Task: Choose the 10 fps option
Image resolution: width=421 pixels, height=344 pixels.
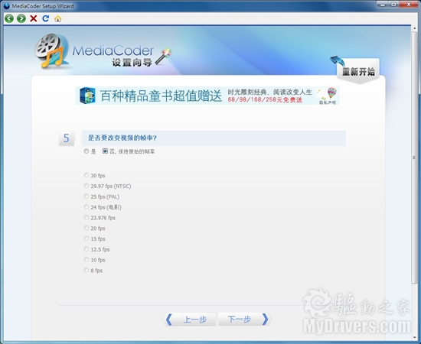Action: pyautogui.click(x=86, y=260)
